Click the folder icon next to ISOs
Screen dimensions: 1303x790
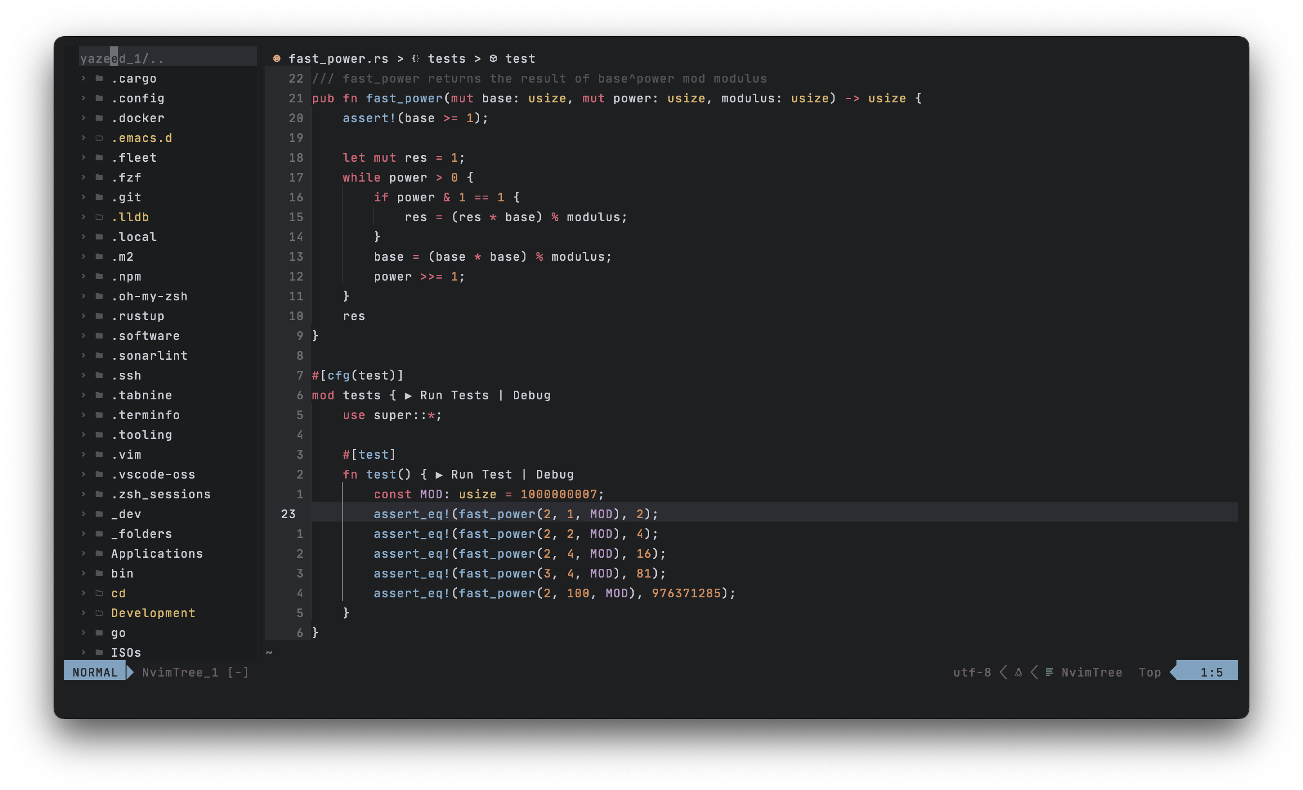coord(99,652)
